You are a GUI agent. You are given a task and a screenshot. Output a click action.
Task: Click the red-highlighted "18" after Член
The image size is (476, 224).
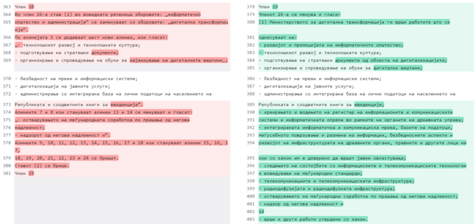point(31,7)
